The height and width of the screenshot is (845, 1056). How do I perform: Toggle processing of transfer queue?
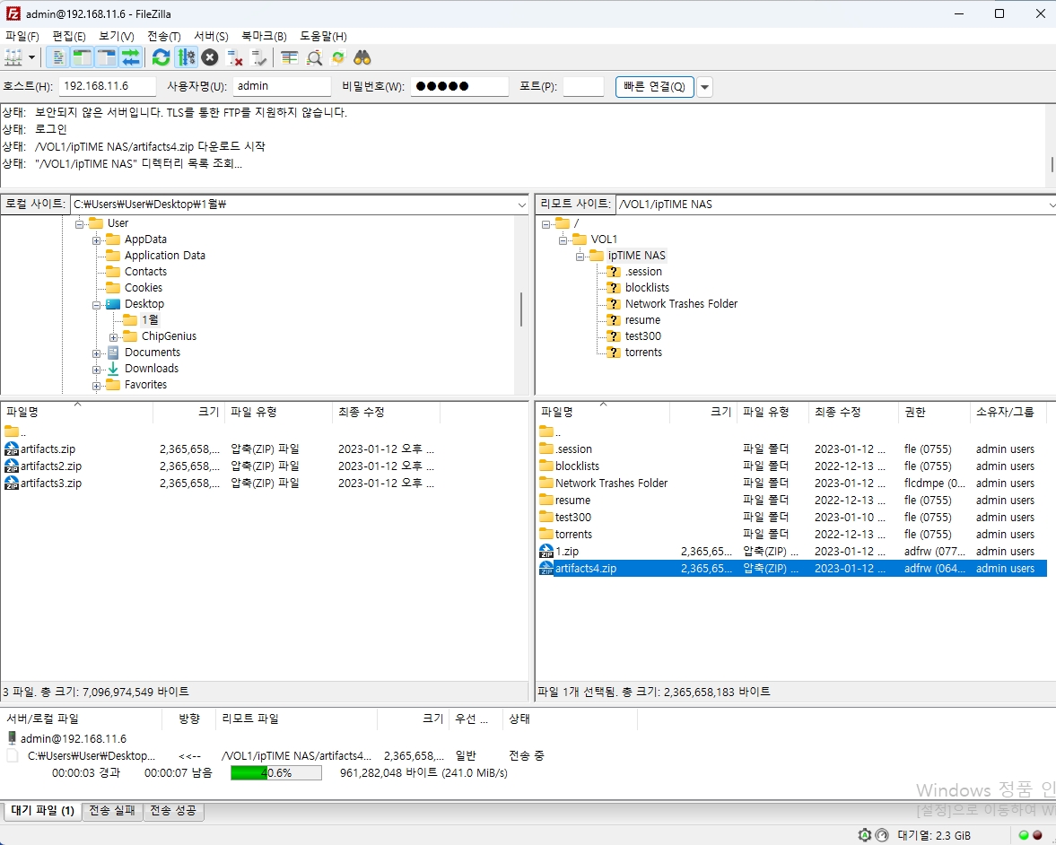click(x=186, y=58)
